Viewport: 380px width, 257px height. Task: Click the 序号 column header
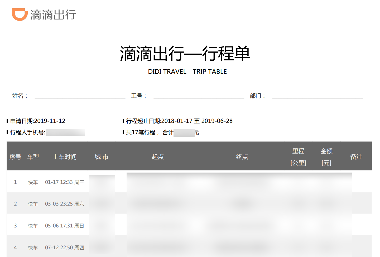pyautogui.click(x=15, y=157)
